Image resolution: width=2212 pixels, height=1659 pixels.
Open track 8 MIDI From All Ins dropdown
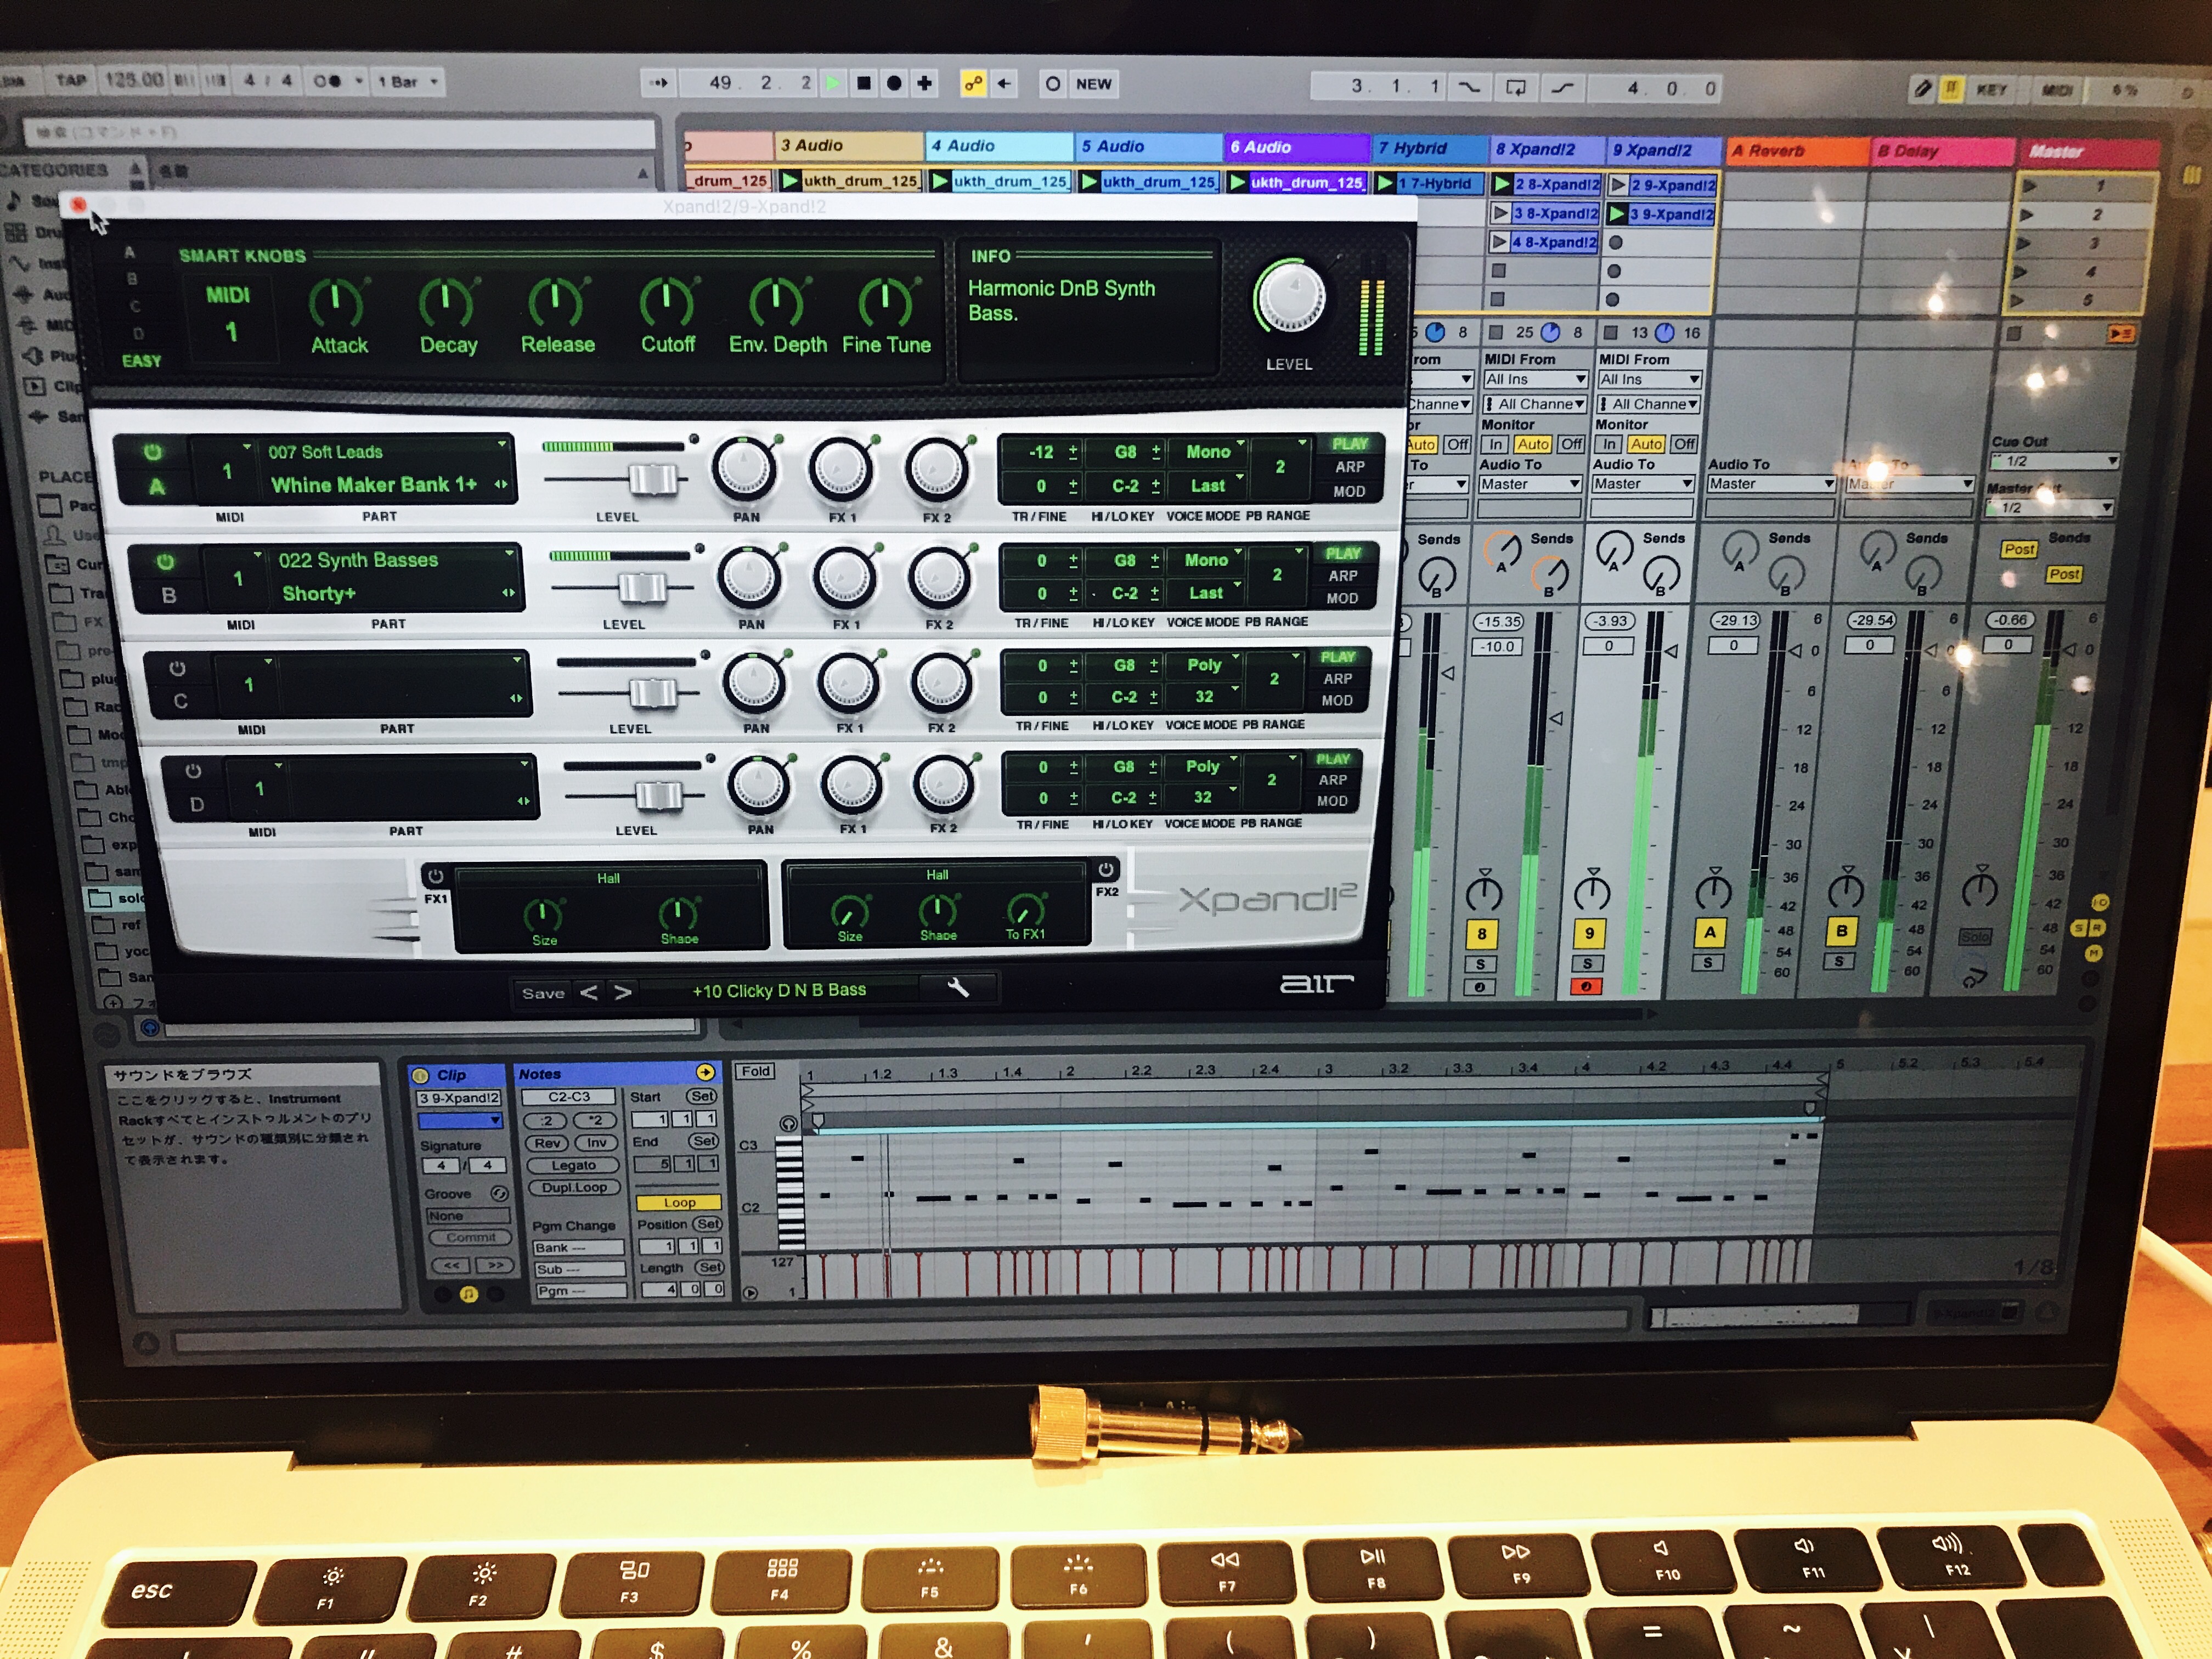coord(1535,379)
